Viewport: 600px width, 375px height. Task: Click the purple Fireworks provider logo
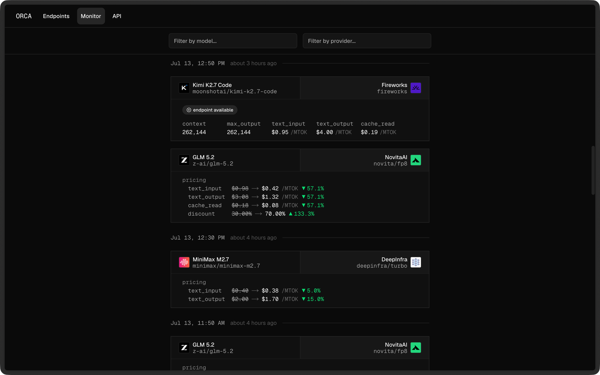[416, 88]
